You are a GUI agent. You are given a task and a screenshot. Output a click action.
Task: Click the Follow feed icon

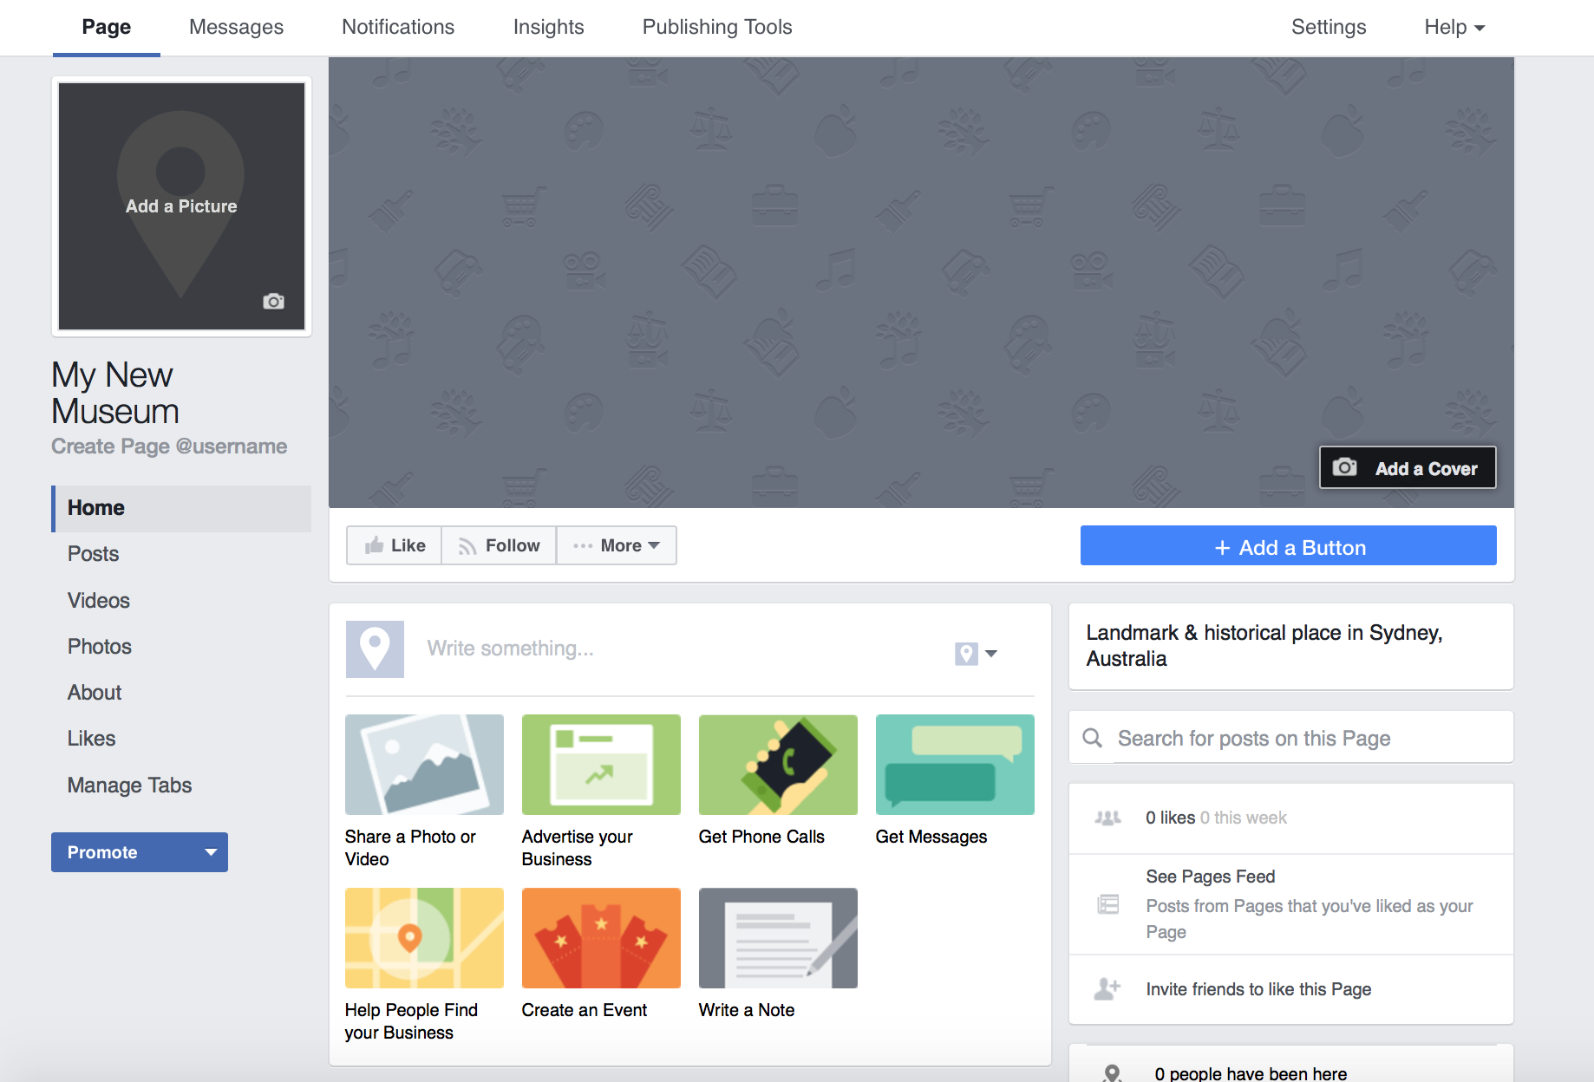click(467, 546)
